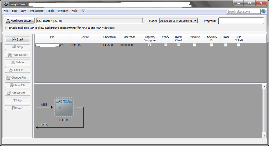Open the Help menu

[74, 11]
